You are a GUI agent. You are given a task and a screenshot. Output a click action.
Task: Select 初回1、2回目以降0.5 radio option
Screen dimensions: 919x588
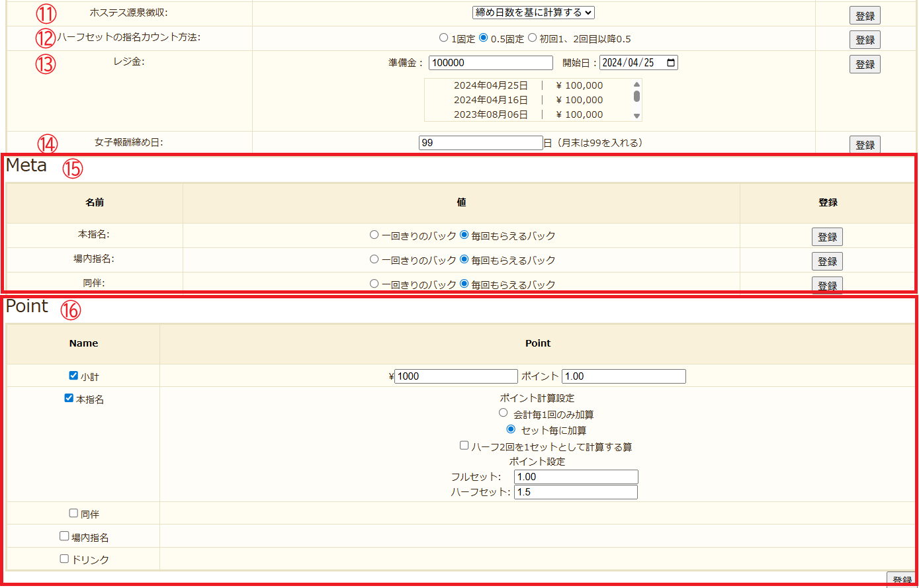[x=532, y=38]
